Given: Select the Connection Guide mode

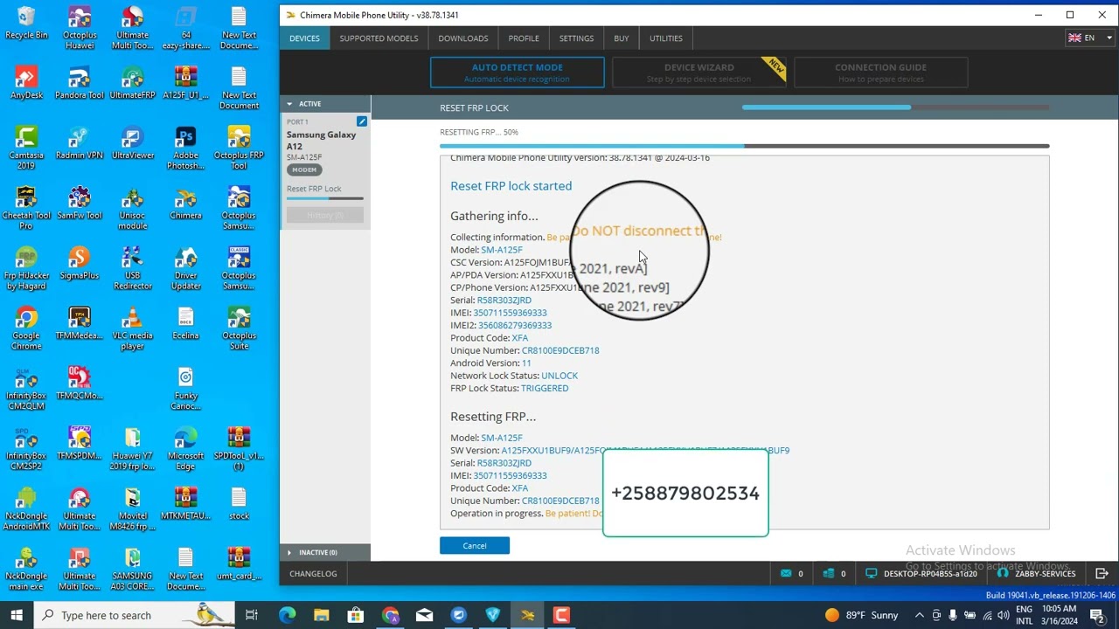Looking at the screenshot, I should click(879, 73).
